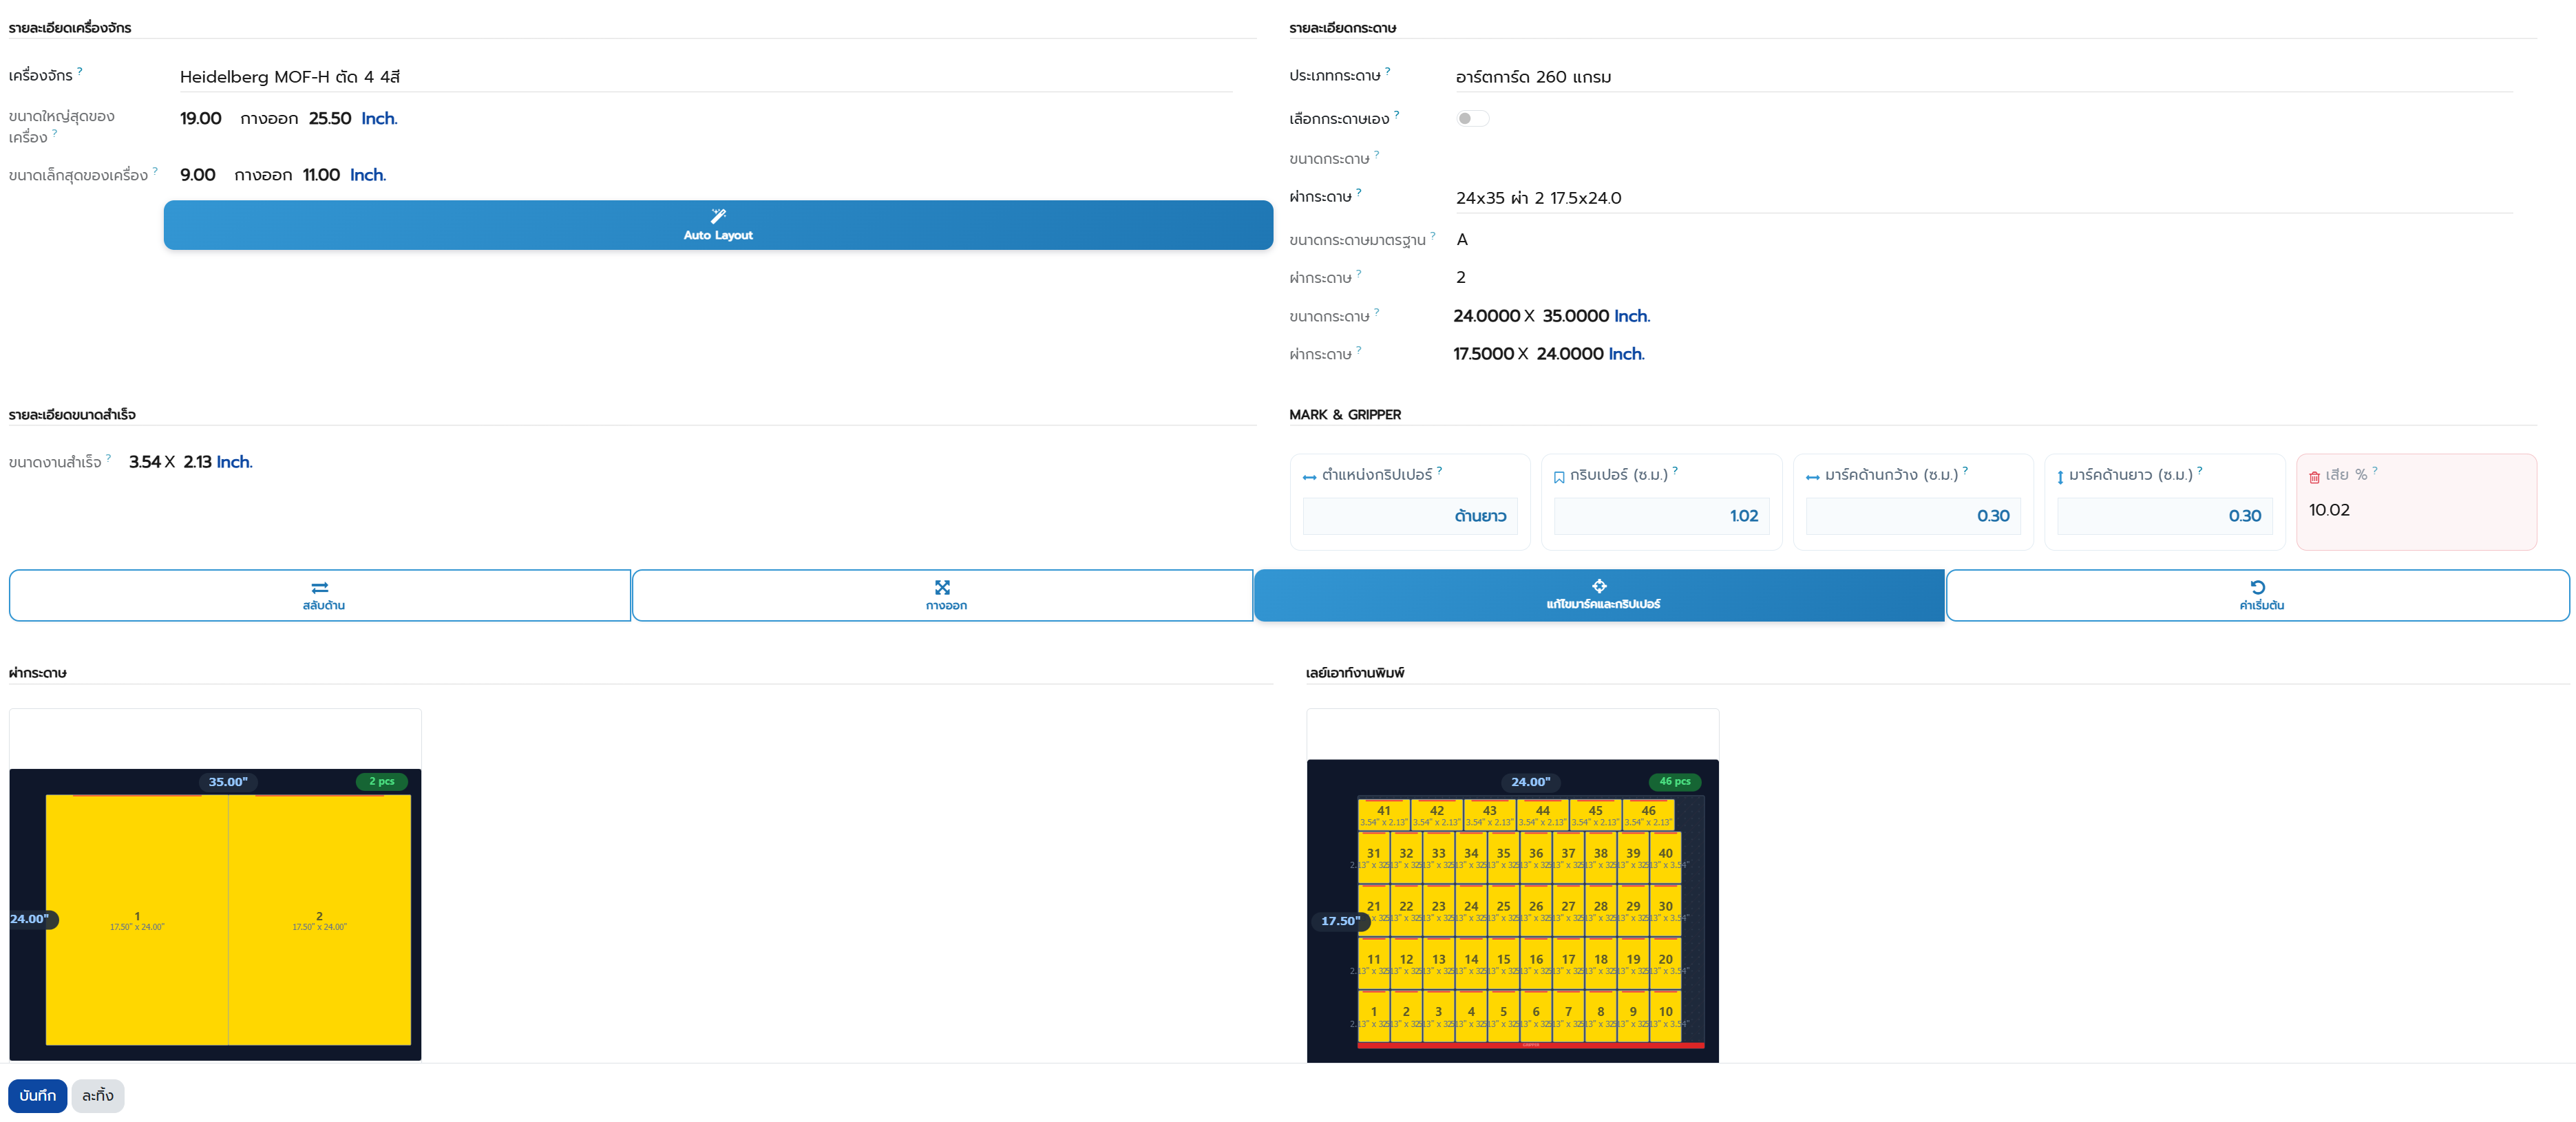Click the swap arrows icon

coord(320,587)
